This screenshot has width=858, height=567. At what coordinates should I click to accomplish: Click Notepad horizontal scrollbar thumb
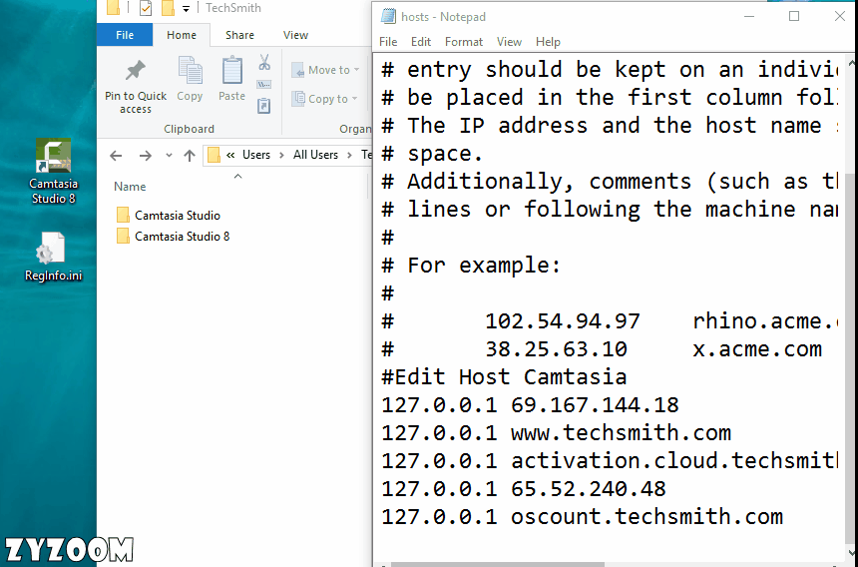498,564
